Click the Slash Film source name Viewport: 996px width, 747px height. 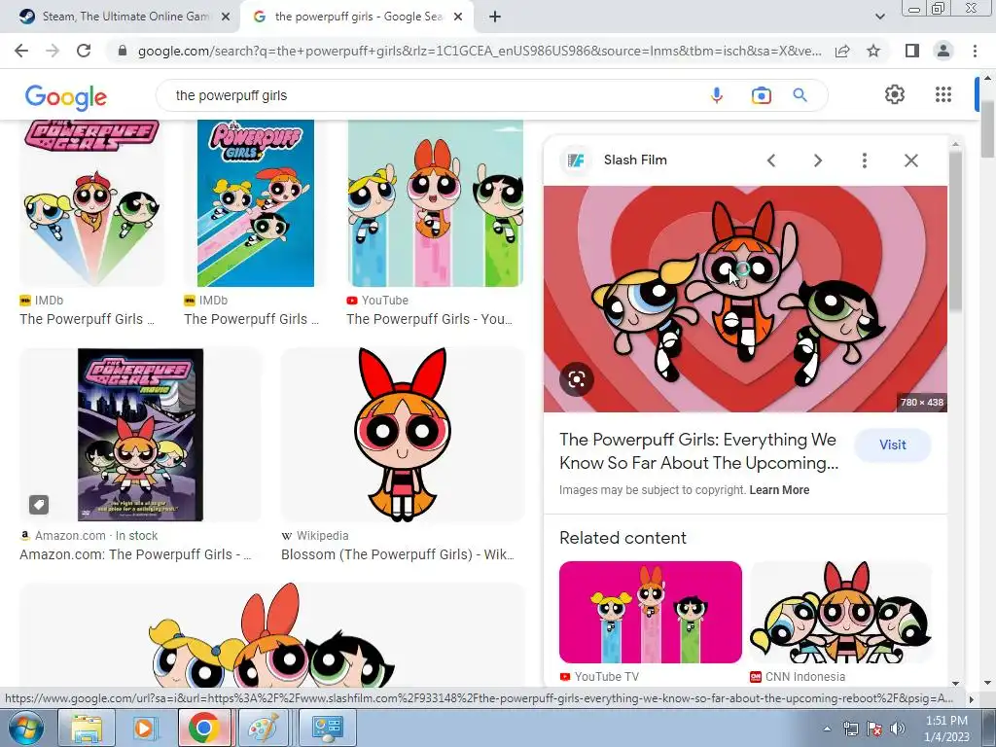tap(635, 160)
